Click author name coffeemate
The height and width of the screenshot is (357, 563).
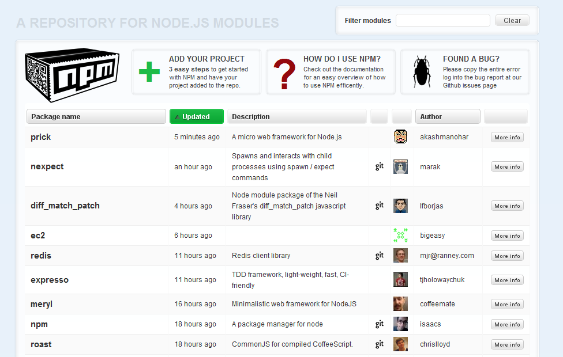click(x=437, y=304)
